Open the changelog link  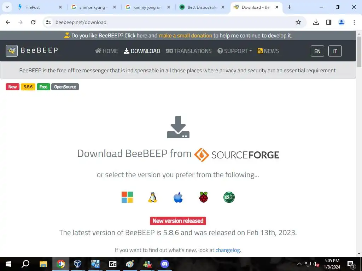228,250
